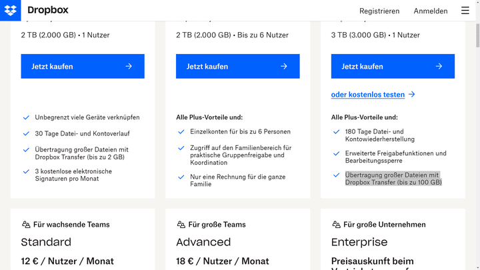Follow the oder kostenlos testen link
Image resolution: width=480 pixels, height=270 pixels.
point(368,95)
